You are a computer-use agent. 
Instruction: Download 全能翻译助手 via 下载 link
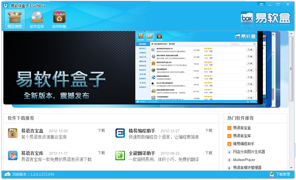pyautogui.click(x=209, y=153)
